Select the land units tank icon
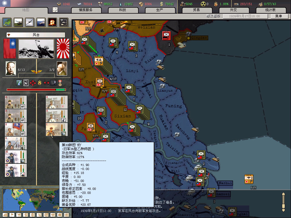 [18, 22]
